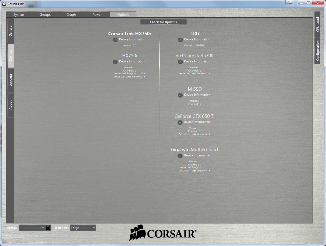Open the Logging side tab

(x=11, y=80)
